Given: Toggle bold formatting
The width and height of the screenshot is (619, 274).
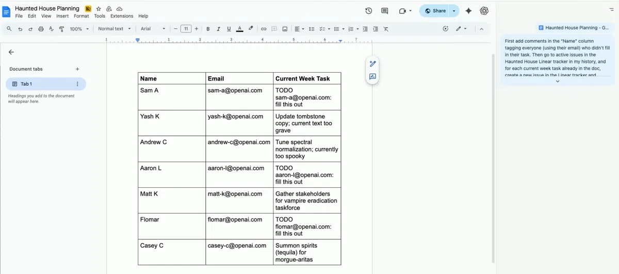Looking at the screenshot, I should [208, 29].
